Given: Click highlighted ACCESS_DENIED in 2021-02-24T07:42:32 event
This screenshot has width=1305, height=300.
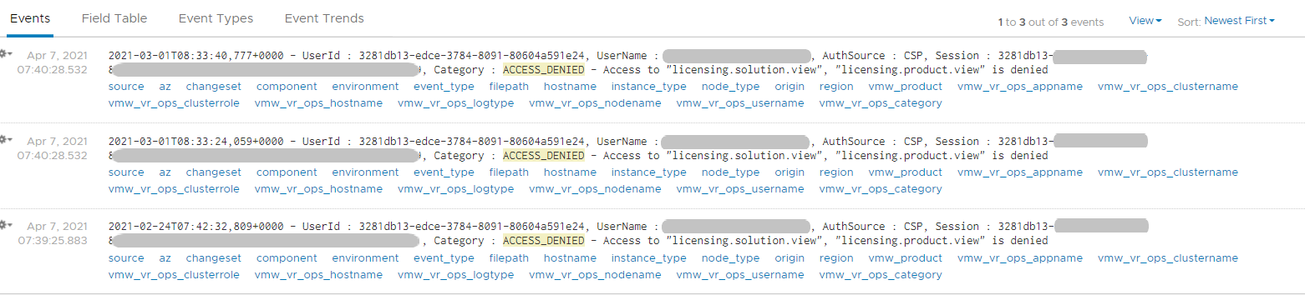Looking at the screenshot, I should click(543, 240).
